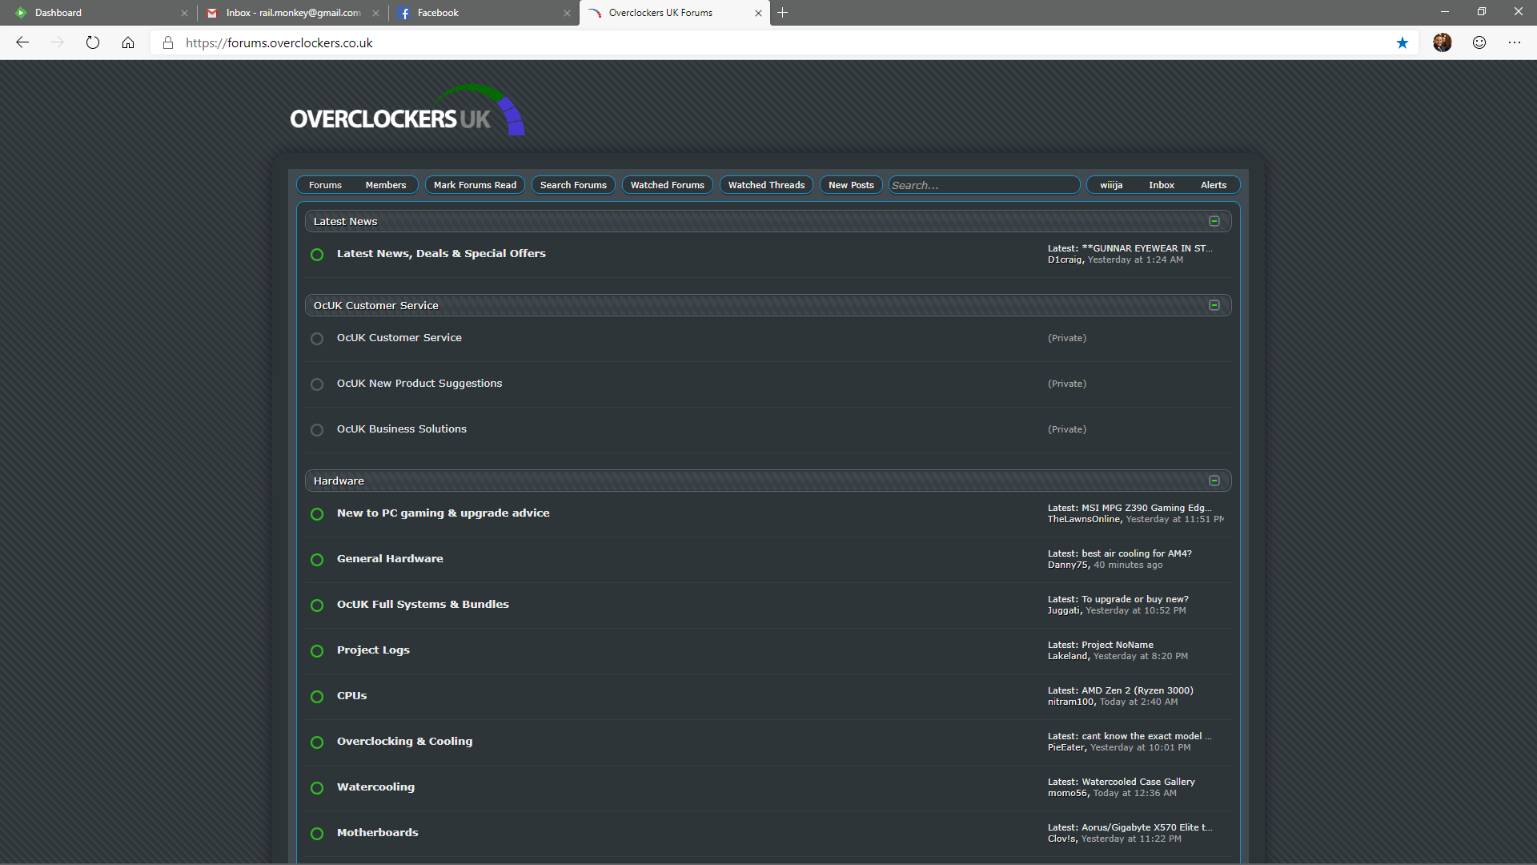Image resolution: width=1537 pixels, height=865 pixels.
Task: Open the browser profile avatar
Action: pos(1443,42)
